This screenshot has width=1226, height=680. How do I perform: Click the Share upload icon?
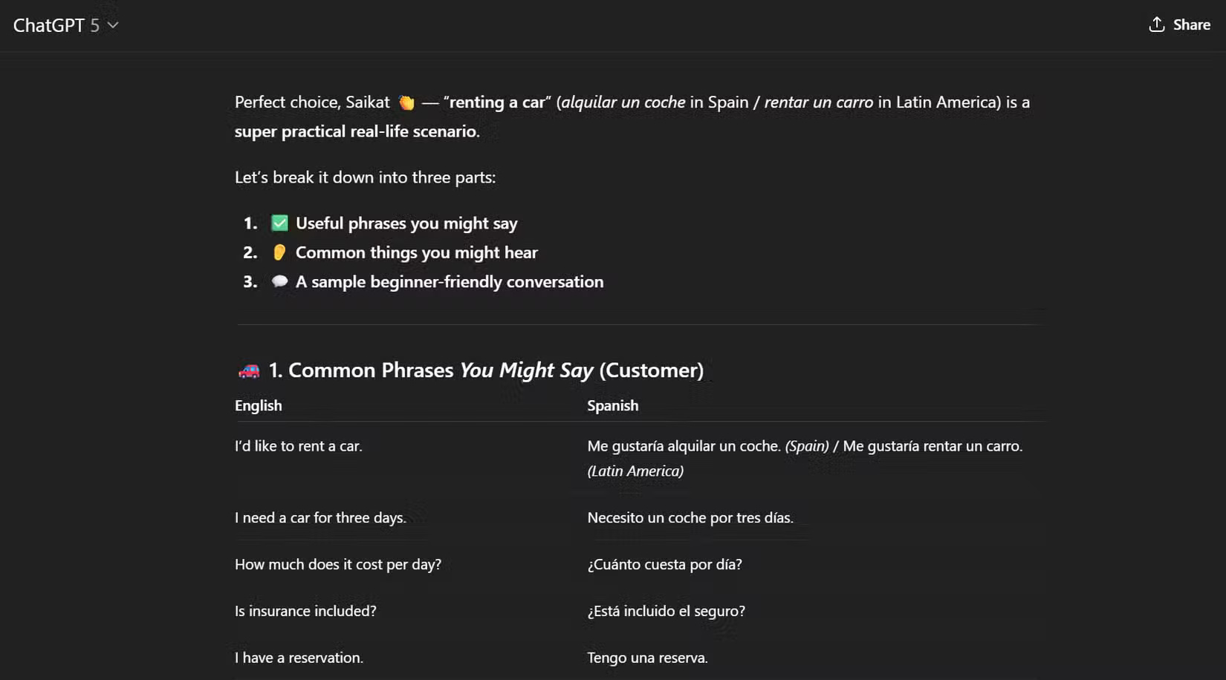1156,24
